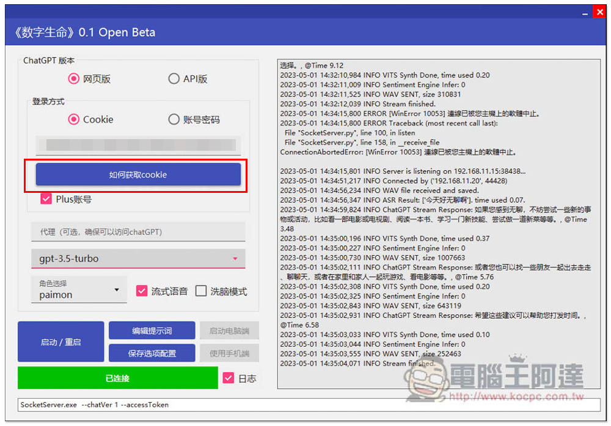
Task: Click the WinError 10053 ERROR log line
Action: pos(410,114)
